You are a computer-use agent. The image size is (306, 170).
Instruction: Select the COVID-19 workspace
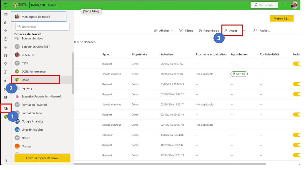42,55
